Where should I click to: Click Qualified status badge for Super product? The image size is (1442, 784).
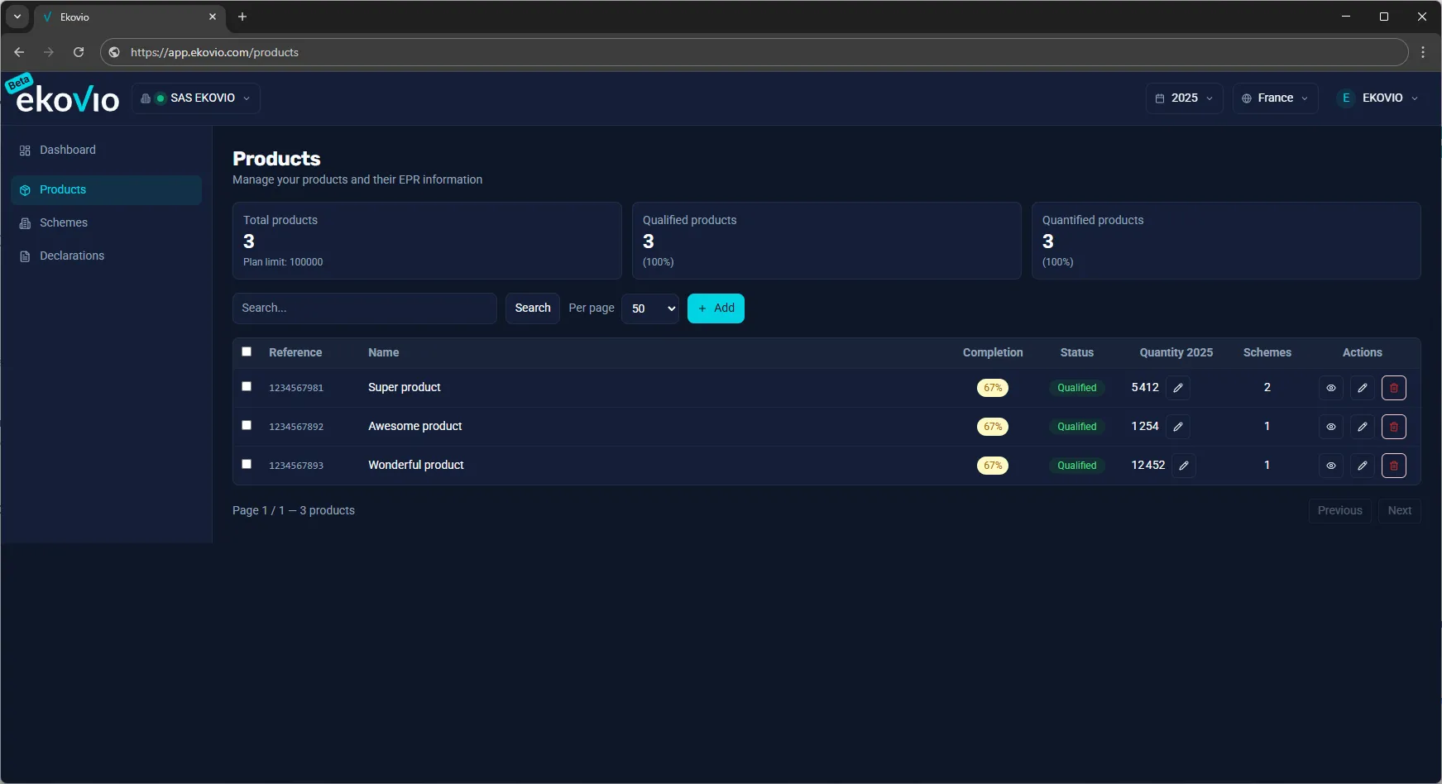point(1077,388)
